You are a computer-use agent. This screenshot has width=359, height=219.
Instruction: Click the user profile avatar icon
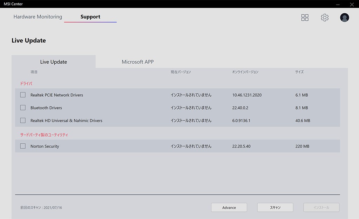(345, 18)
